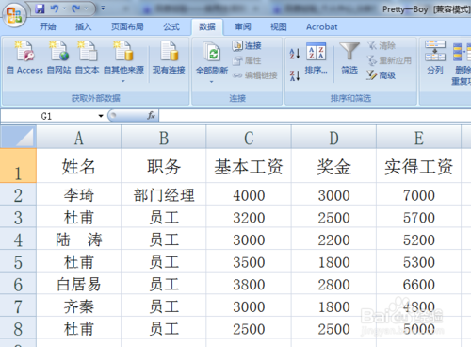
Task: Switch to the 视图 ribbon tab
Action: tap(279, 26)
